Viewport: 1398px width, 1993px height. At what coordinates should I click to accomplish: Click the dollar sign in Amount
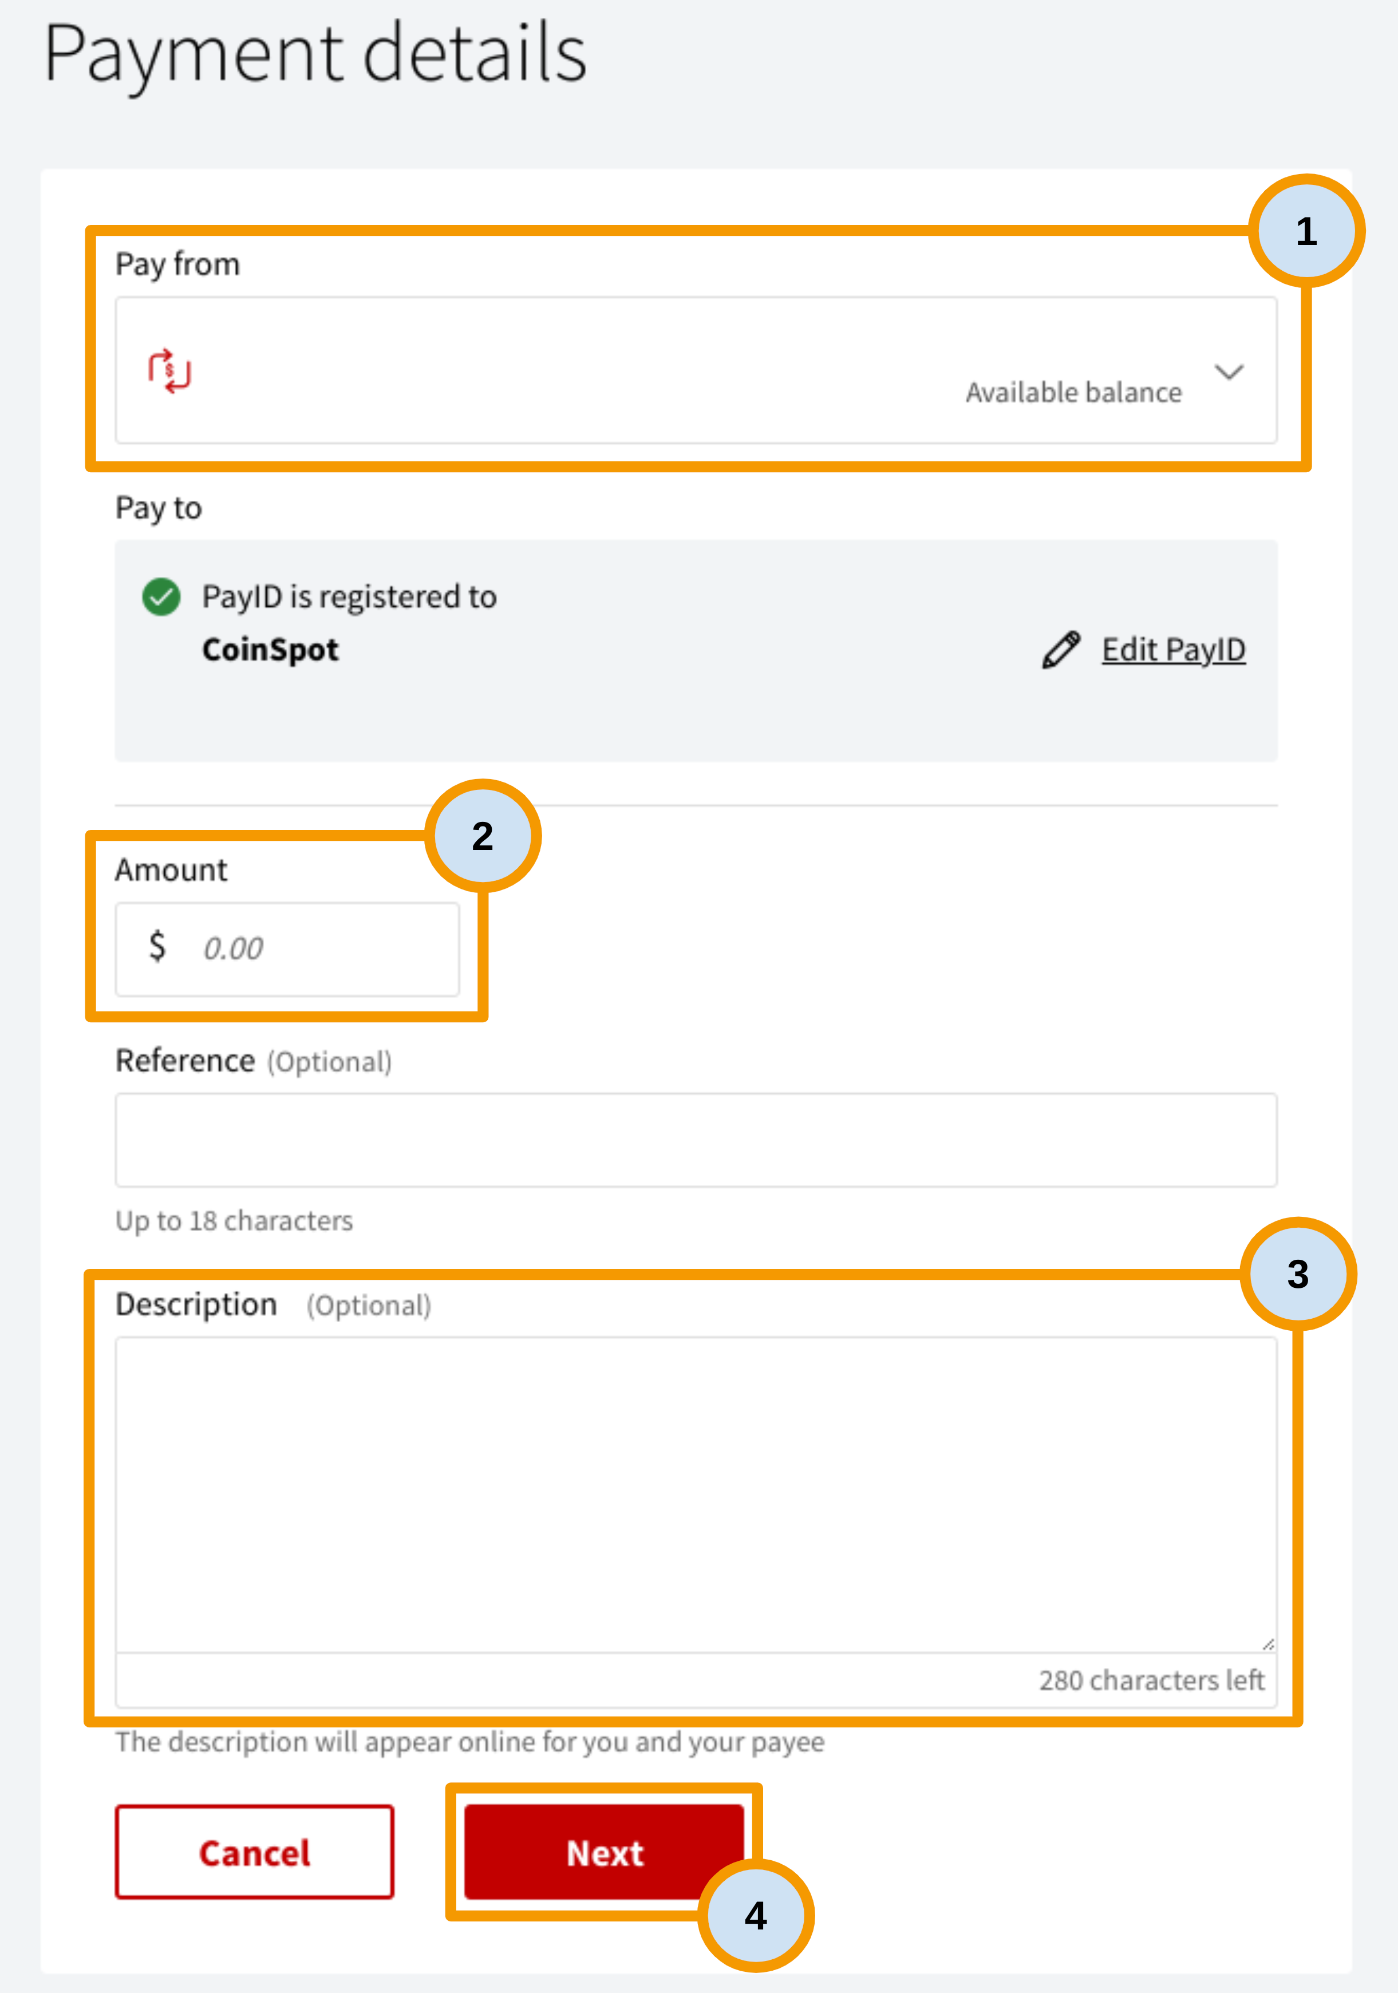[x=157, y=946]
